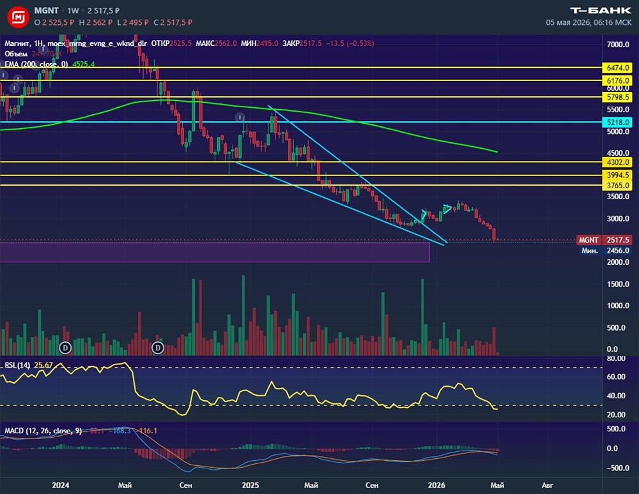Select the cyan 5218.0 price level label
This screenshot has height=494, width=639.
[617, 122]
